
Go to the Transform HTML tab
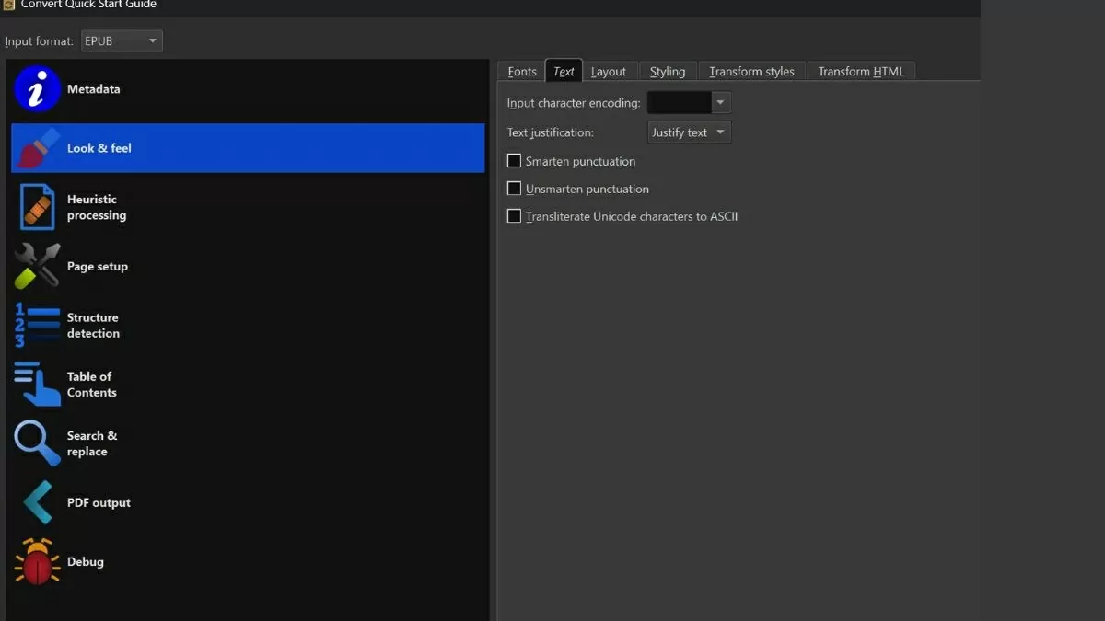click(x=861, y=72)
